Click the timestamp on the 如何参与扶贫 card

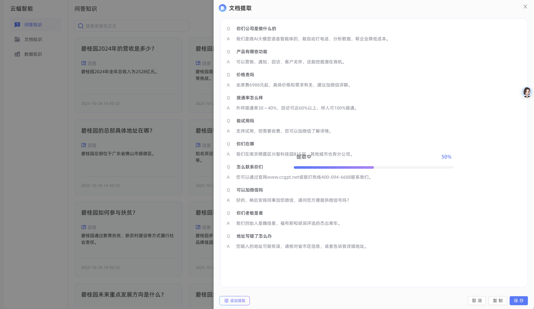click(x=100, y=267)
